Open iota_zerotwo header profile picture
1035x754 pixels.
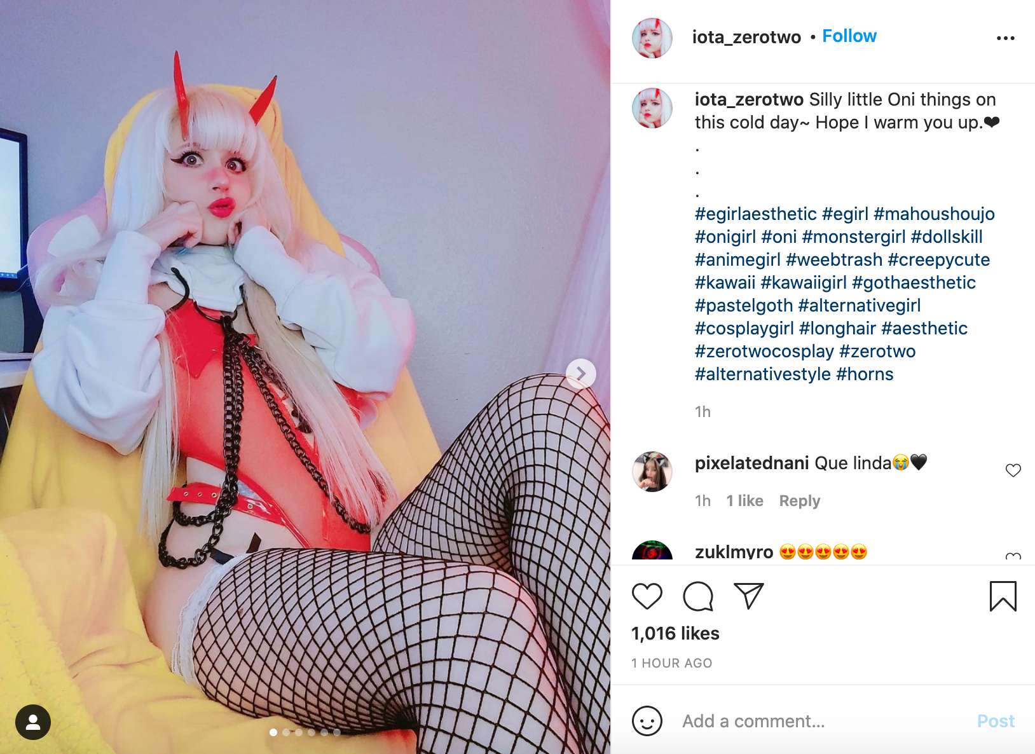click(652, 38)
